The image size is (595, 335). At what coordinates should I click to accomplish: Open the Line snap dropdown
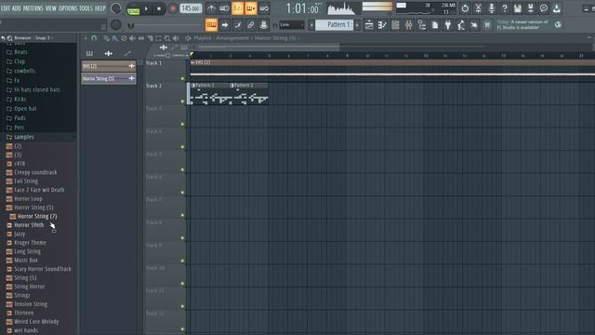[291, 25]
